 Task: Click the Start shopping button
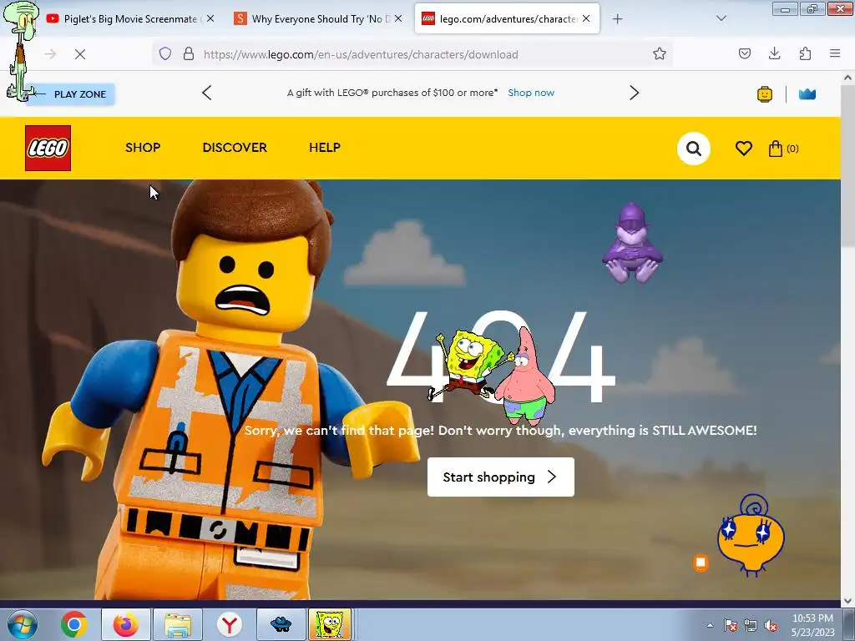point(501,477)
